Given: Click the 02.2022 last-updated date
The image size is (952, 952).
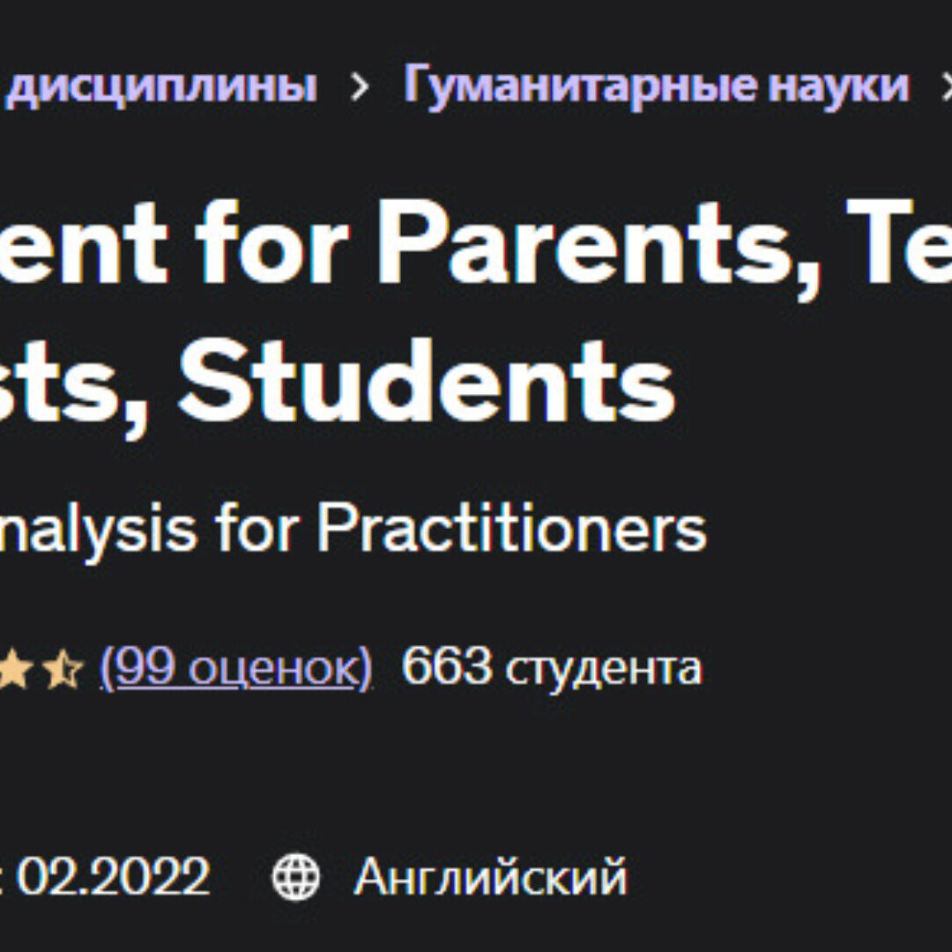Looking at the screenshot, I should (x=113, y=878).
